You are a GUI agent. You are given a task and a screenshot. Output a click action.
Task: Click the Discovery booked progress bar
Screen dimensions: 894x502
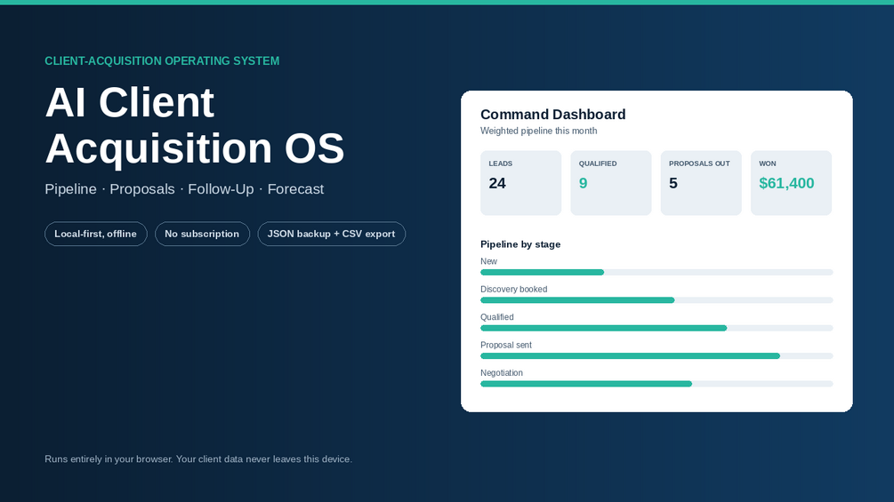(x=656, y=300)
